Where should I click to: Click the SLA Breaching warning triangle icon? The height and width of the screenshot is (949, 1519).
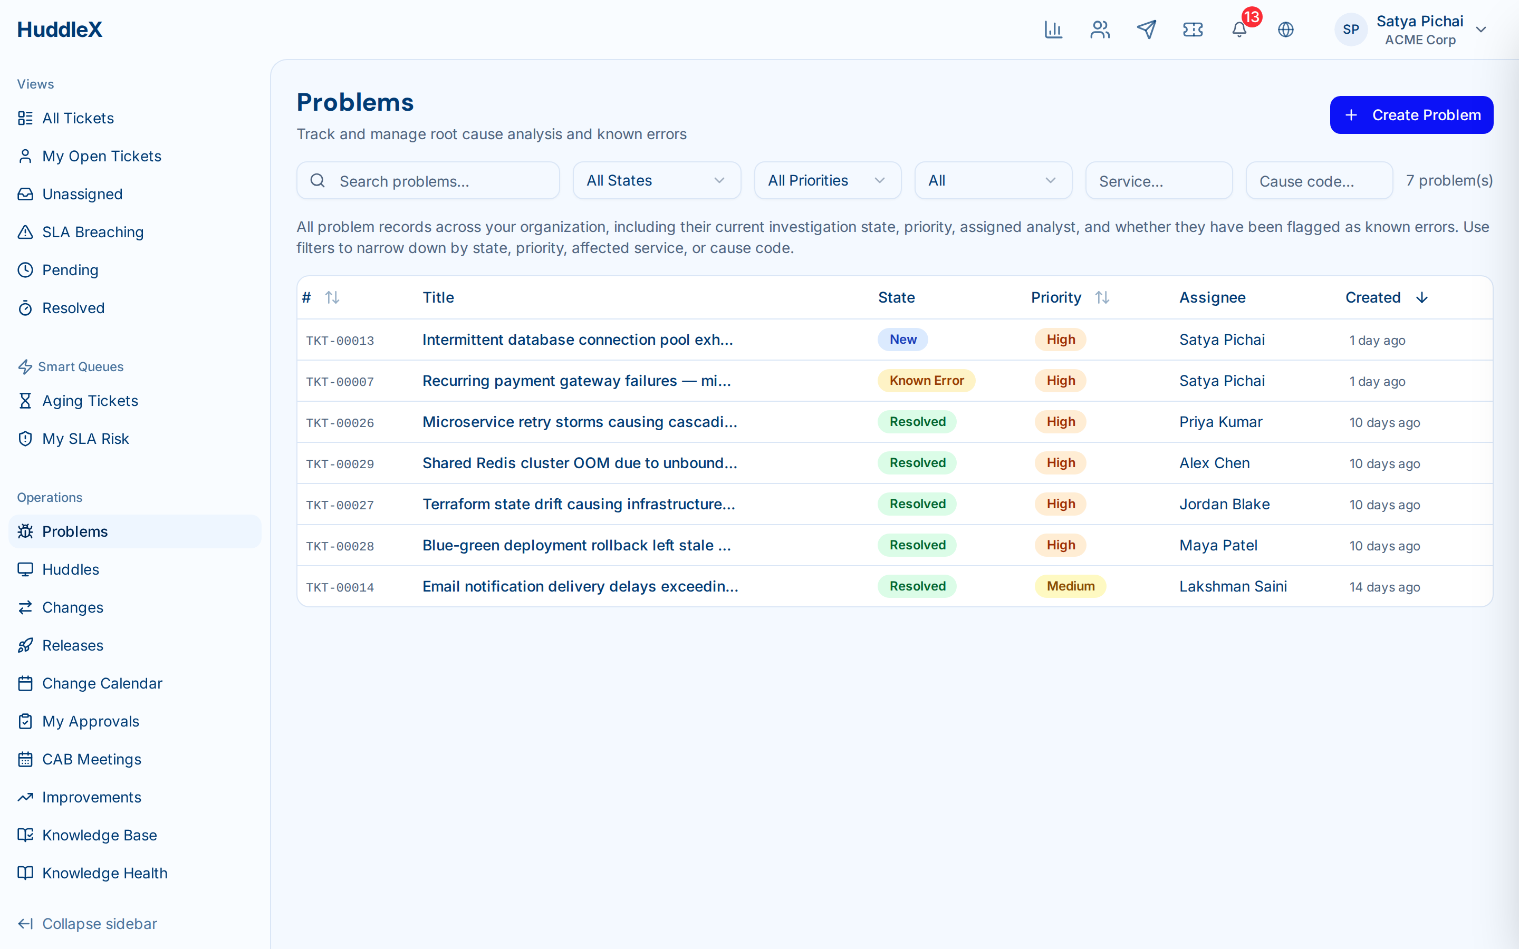(x=25, y=232)
